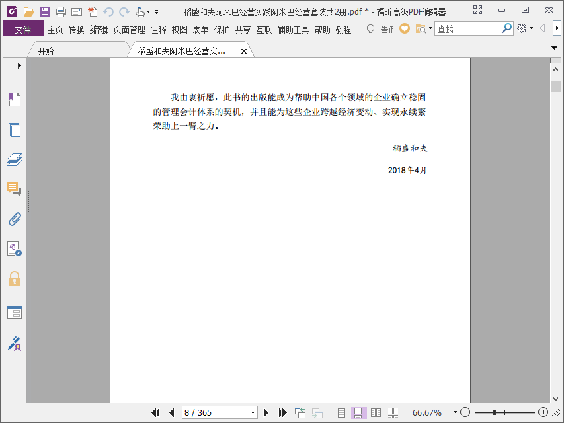Click the lightbulb tell-me icon
This screenshot has width=564, height=423.
(x=370, y=29)
